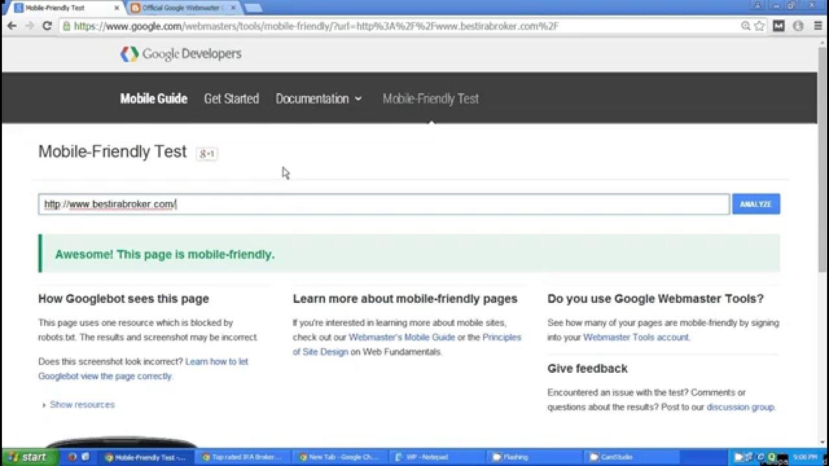Close the Official Google Webmaster tab
The image size is (829, 466).
[233, 8]
